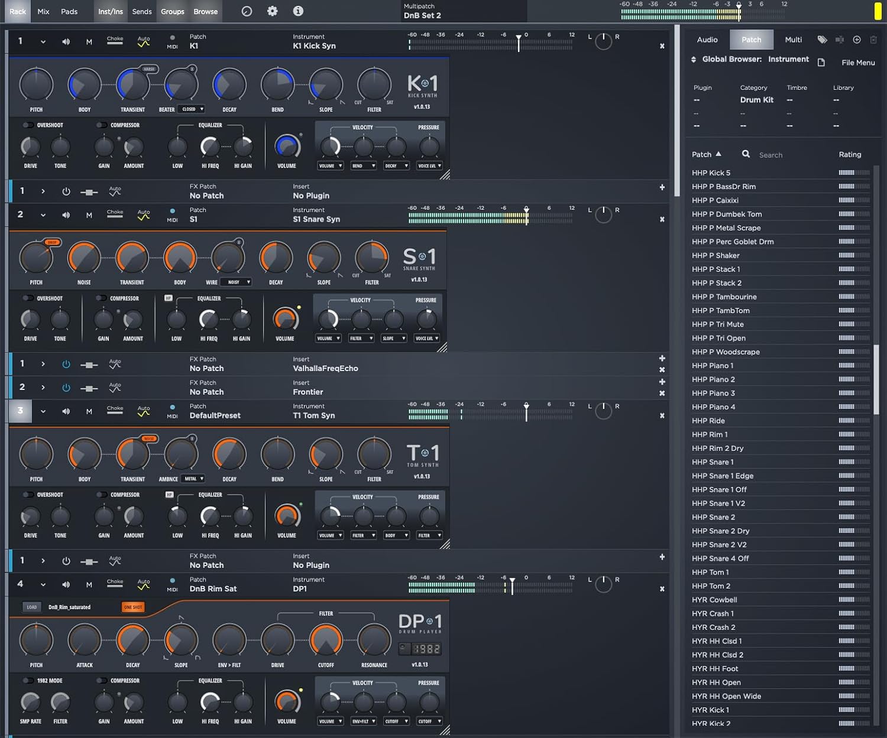Toggle the power button on the ValhallaFreqEcho insert
Viewport: 887px width, 738px height.
click(66, 363)
